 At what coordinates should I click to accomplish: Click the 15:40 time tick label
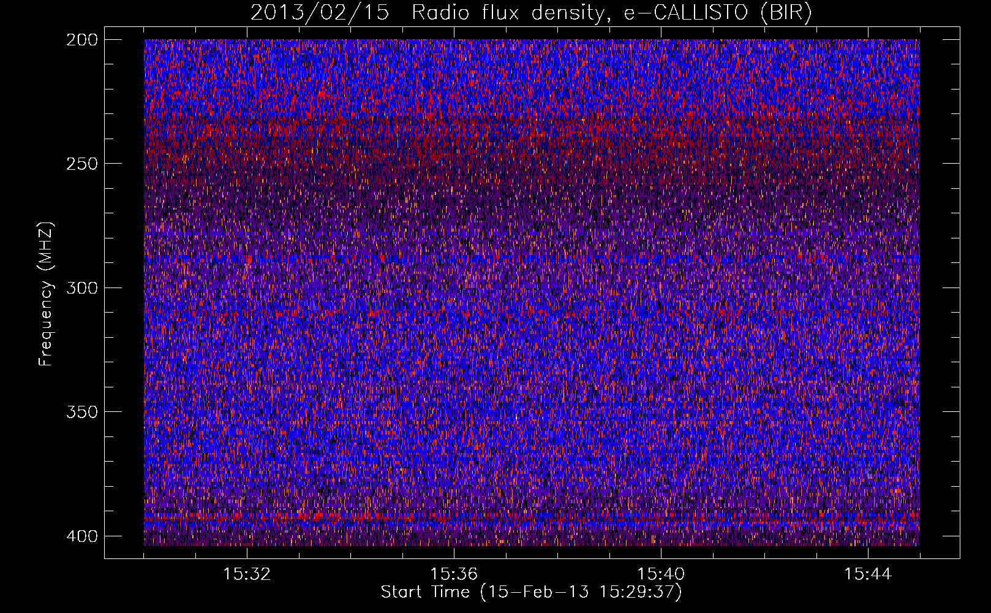[661, 574]
